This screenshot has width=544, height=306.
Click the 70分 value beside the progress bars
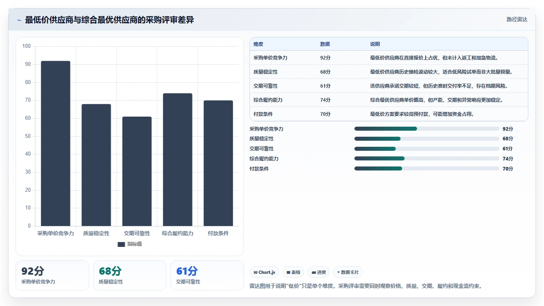point(508,169)
